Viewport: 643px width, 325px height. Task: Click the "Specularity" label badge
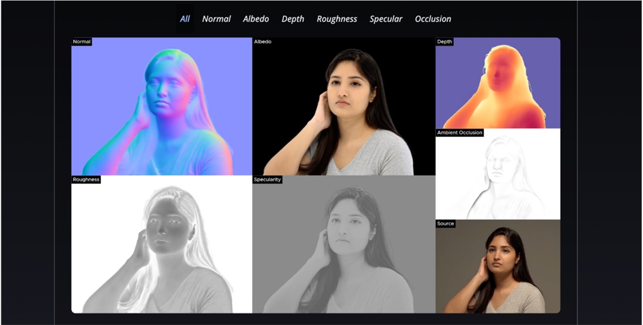click(x=267, y=180)
